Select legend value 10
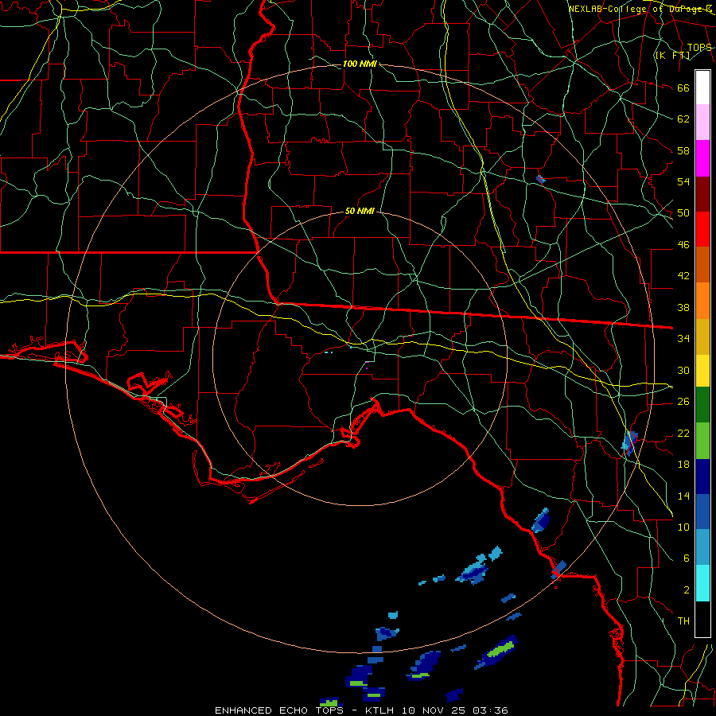Image resolution: width=716 pixels, height=716 pixels. (x=683, y=527)
